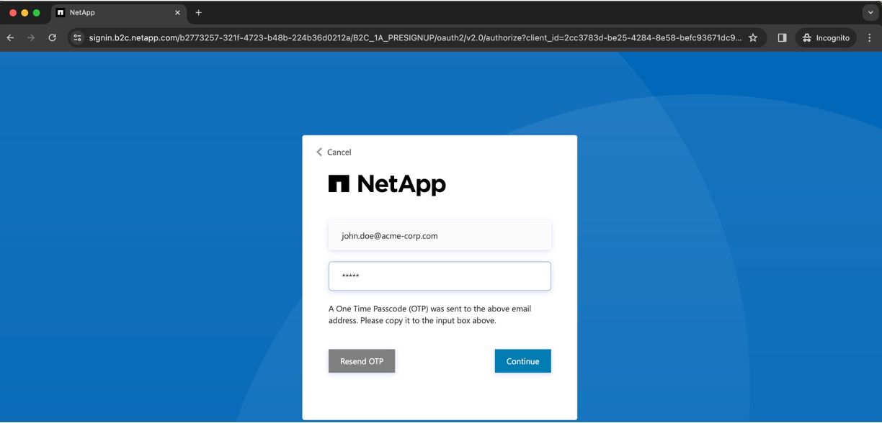Open site information icon in address bar
This screenshot has height=423, width=882.
pyautogui.click(x=78, y=37)
